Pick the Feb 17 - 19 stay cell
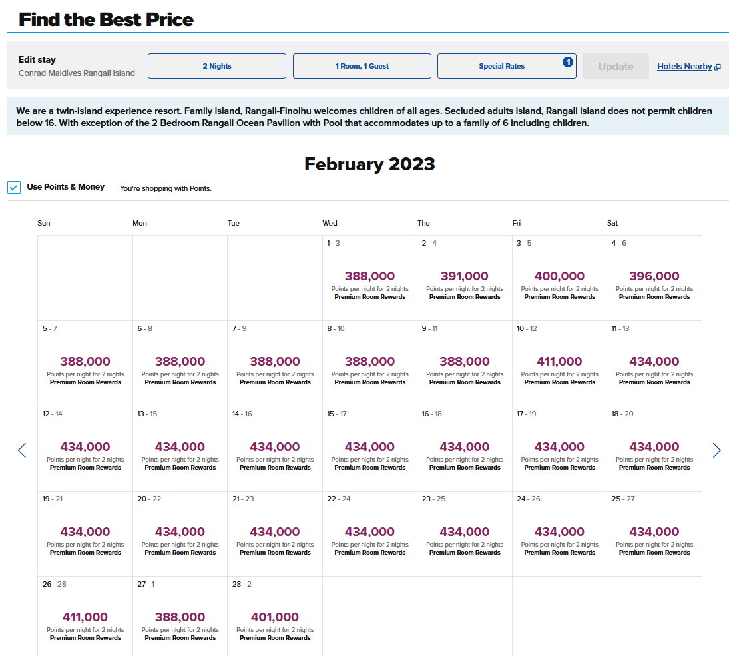The width and height of the screenshot is (729, 656). pos(560,448)
